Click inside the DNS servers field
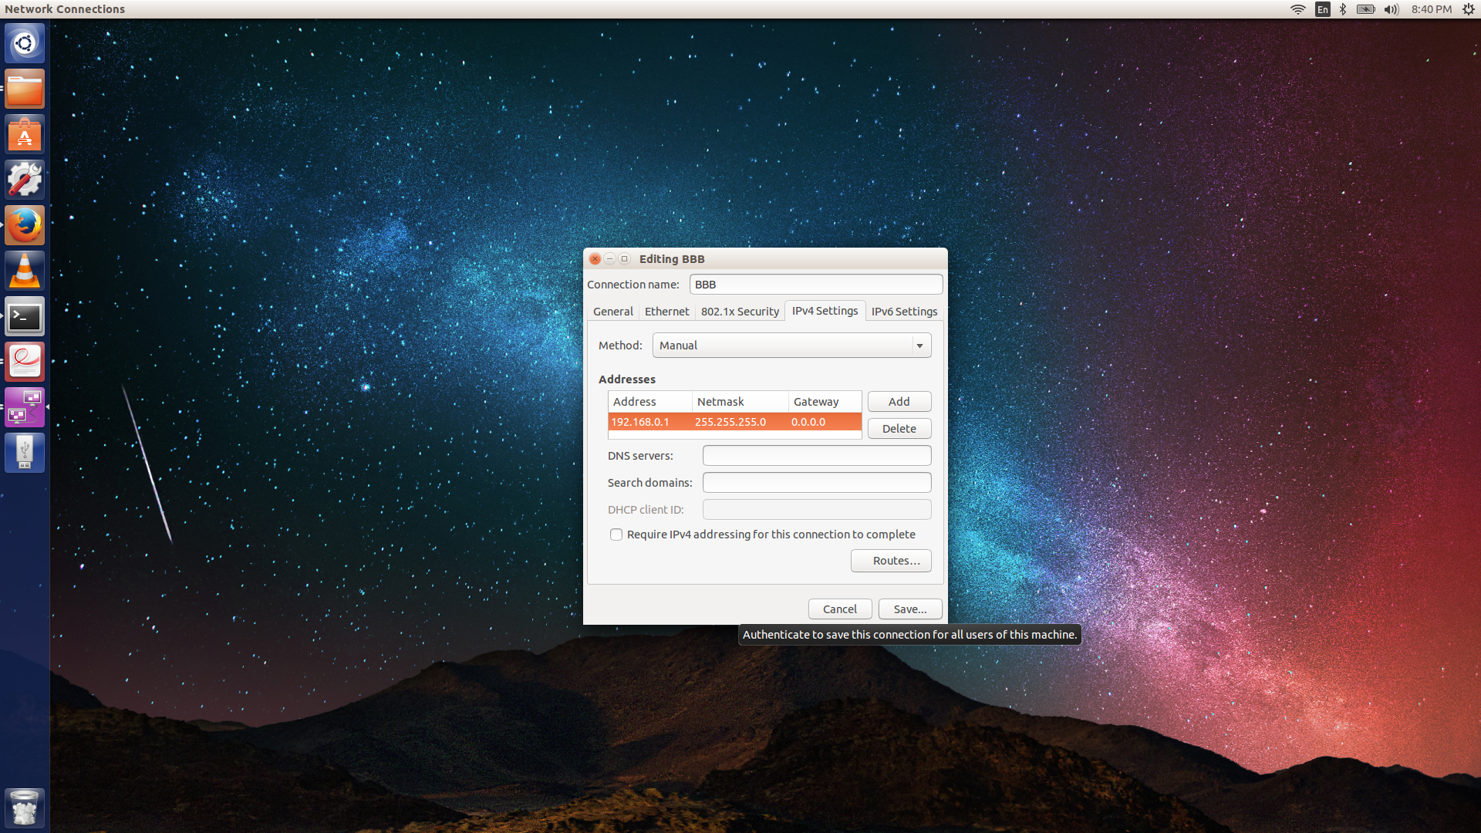The height and width of the screenshot is (833, 1481). tap(816, 455)
